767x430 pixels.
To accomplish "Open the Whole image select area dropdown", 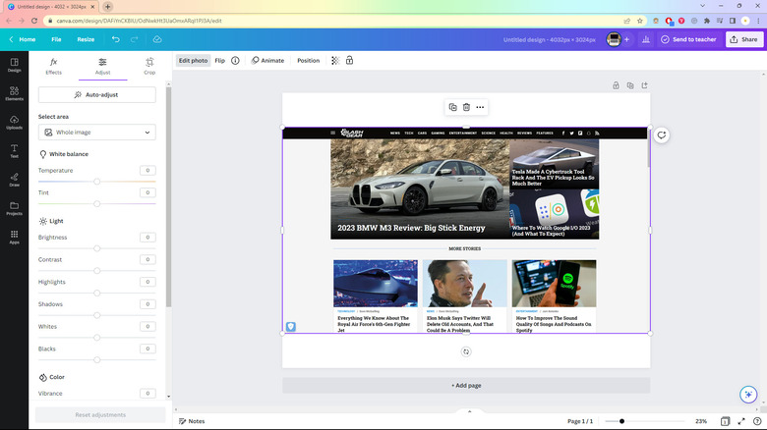I will [96, 133].
